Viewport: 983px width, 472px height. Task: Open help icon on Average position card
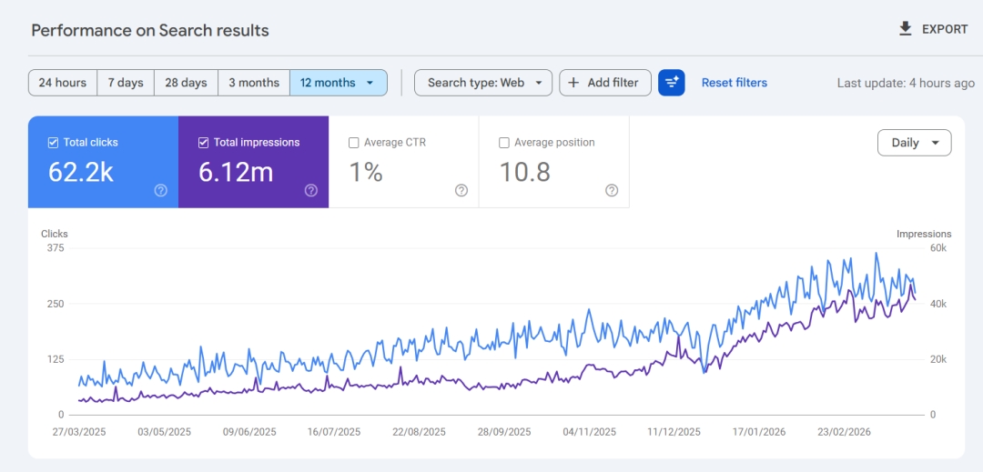point(612,190)
